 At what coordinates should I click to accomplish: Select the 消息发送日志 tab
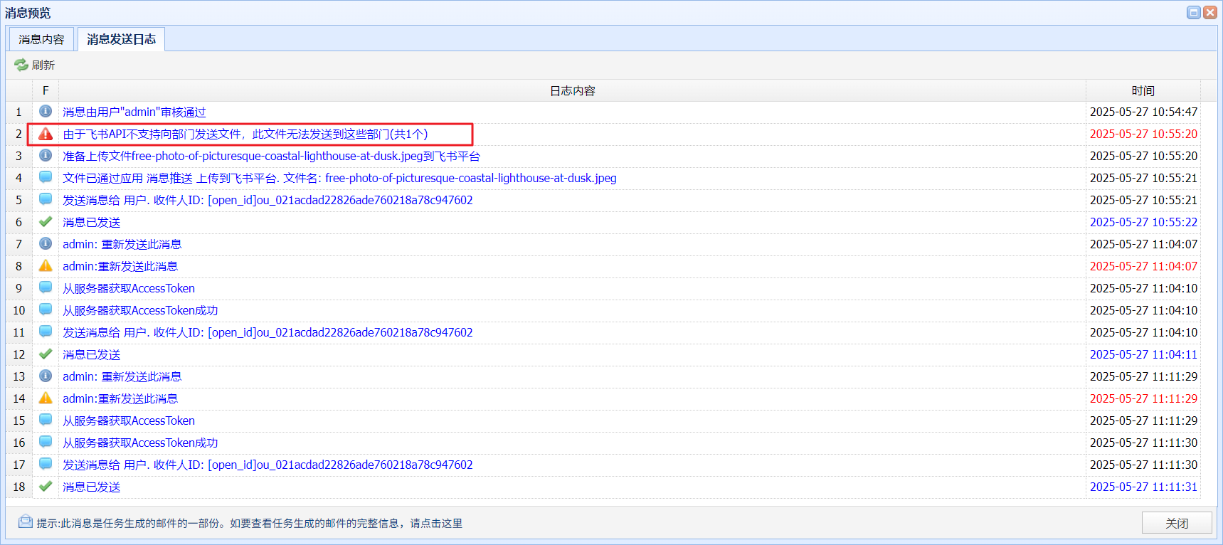pos(122,39)
